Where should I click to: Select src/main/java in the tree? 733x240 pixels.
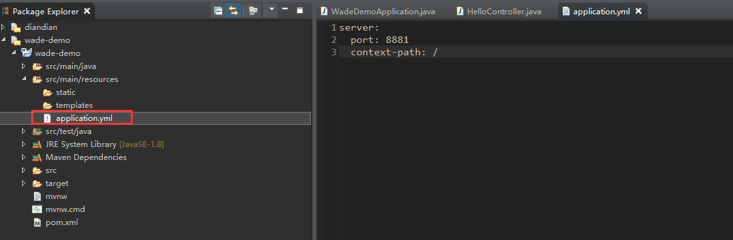pyautogui.click(x=71, y=66)
